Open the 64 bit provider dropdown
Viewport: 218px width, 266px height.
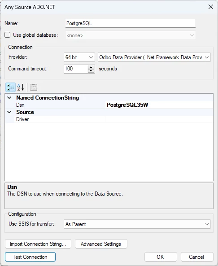pos(79,57)
